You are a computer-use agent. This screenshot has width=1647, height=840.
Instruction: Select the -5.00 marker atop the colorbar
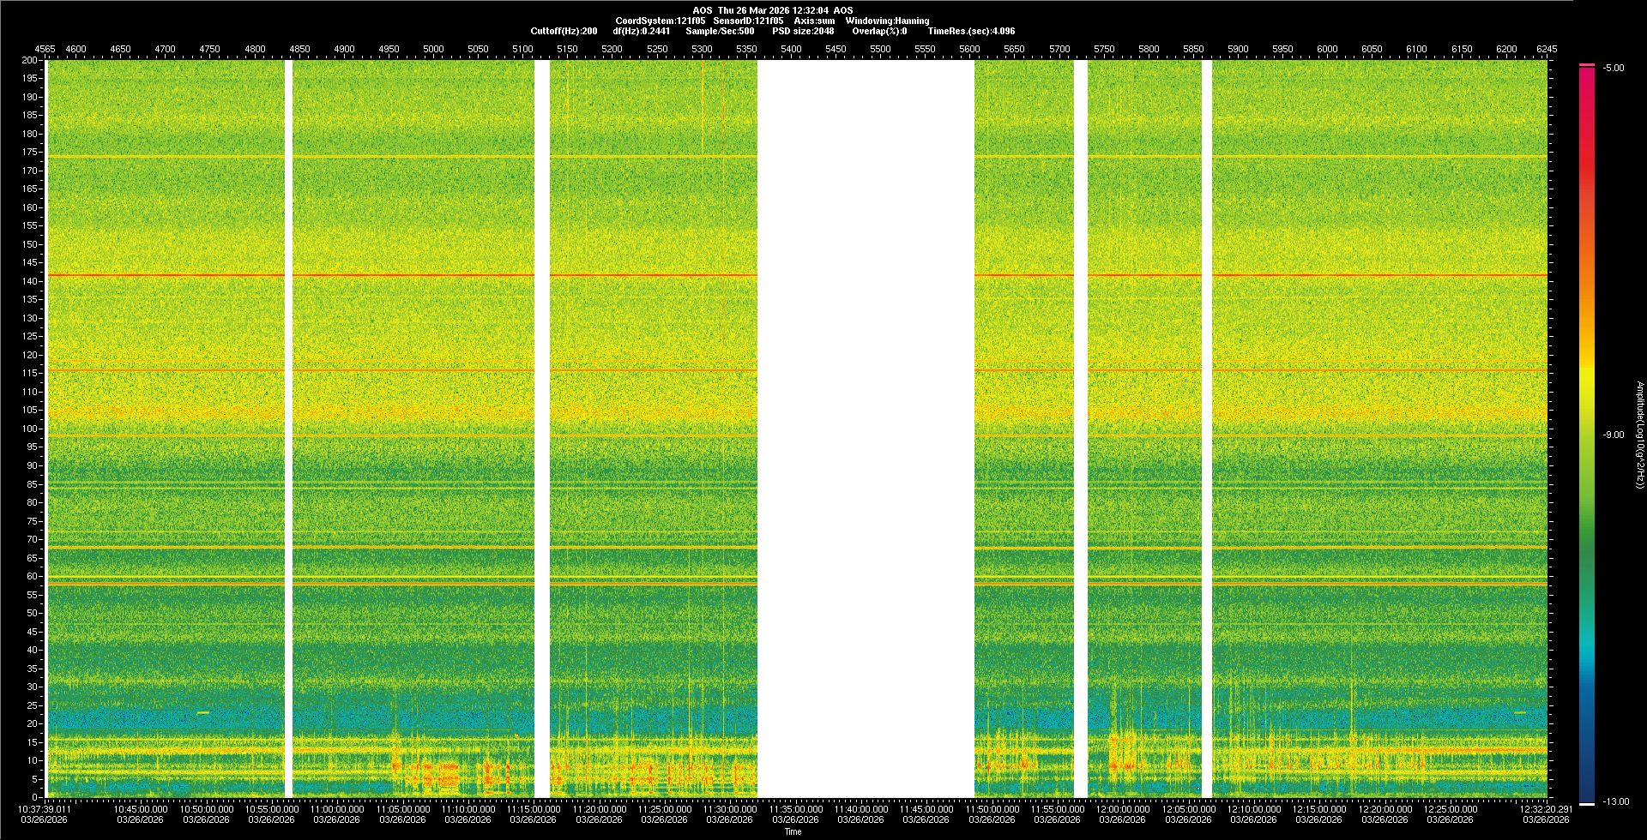pos(1613,68)
